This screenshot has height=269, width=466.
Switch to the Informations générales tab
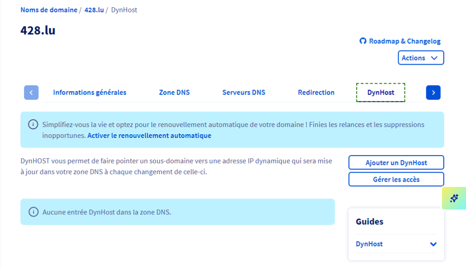tap(89, 92)
